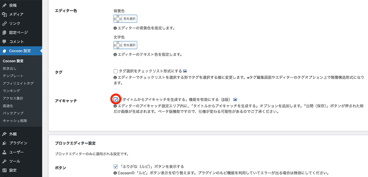Open the 吹き出し submenu link

pyautogui.click(x=10, y=68)
